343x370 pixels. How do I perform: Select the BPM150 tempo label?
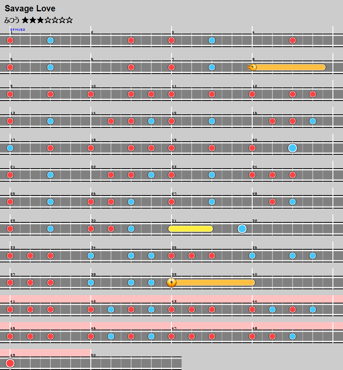(x=18, y=30)
